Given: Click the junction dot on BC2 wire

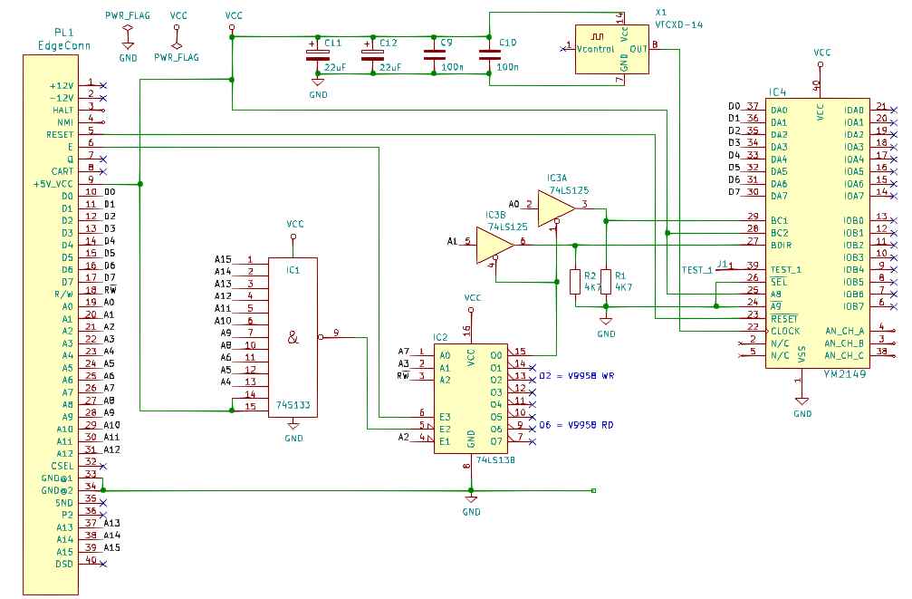Looking at the screenshot, I should click(x=667, y=233).
